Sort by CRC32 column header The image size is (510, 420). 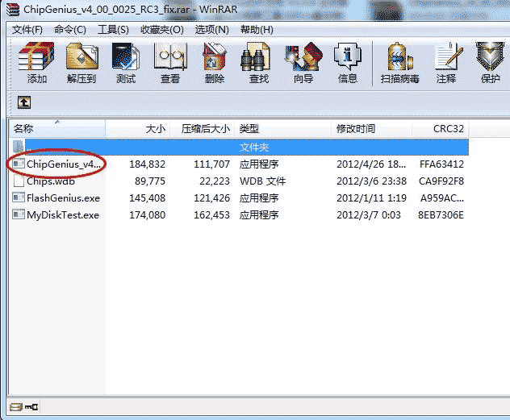pos(440,129)
